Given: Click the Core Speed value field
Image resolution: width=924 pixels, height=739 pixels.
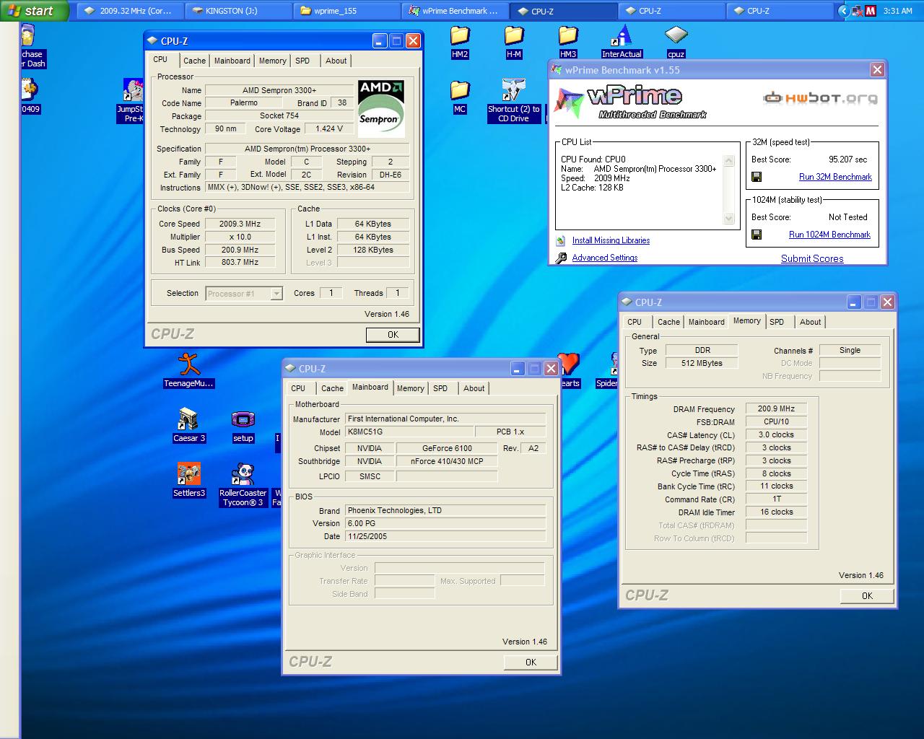Looking at the screenshot, I should [240, 224].
